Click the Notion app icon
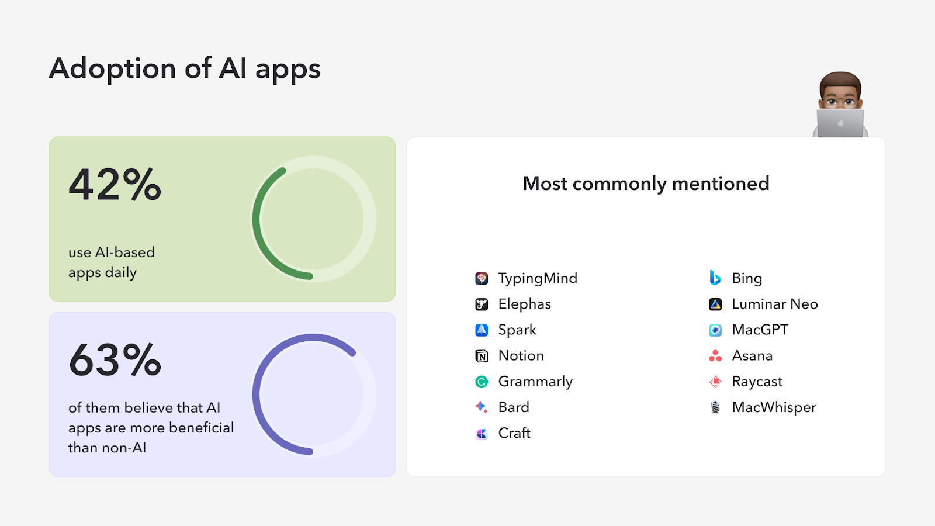The image size is (935, 526). coord(482,356)
